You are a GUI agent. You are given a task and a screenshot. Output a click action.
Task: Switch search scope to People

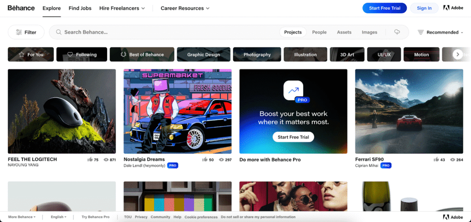(x=319, y=32)
